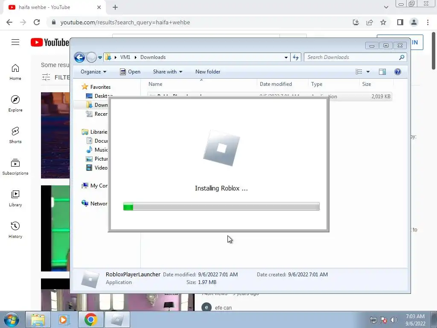
Task: Open YouTube search filters
Action: pos(55,77)
